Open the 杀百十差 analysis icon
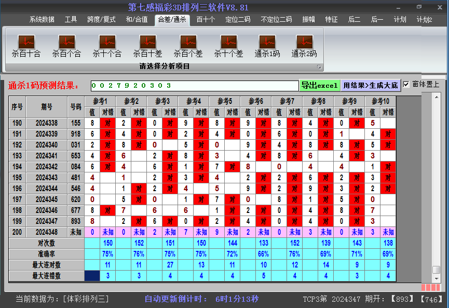 coord(148,46)
